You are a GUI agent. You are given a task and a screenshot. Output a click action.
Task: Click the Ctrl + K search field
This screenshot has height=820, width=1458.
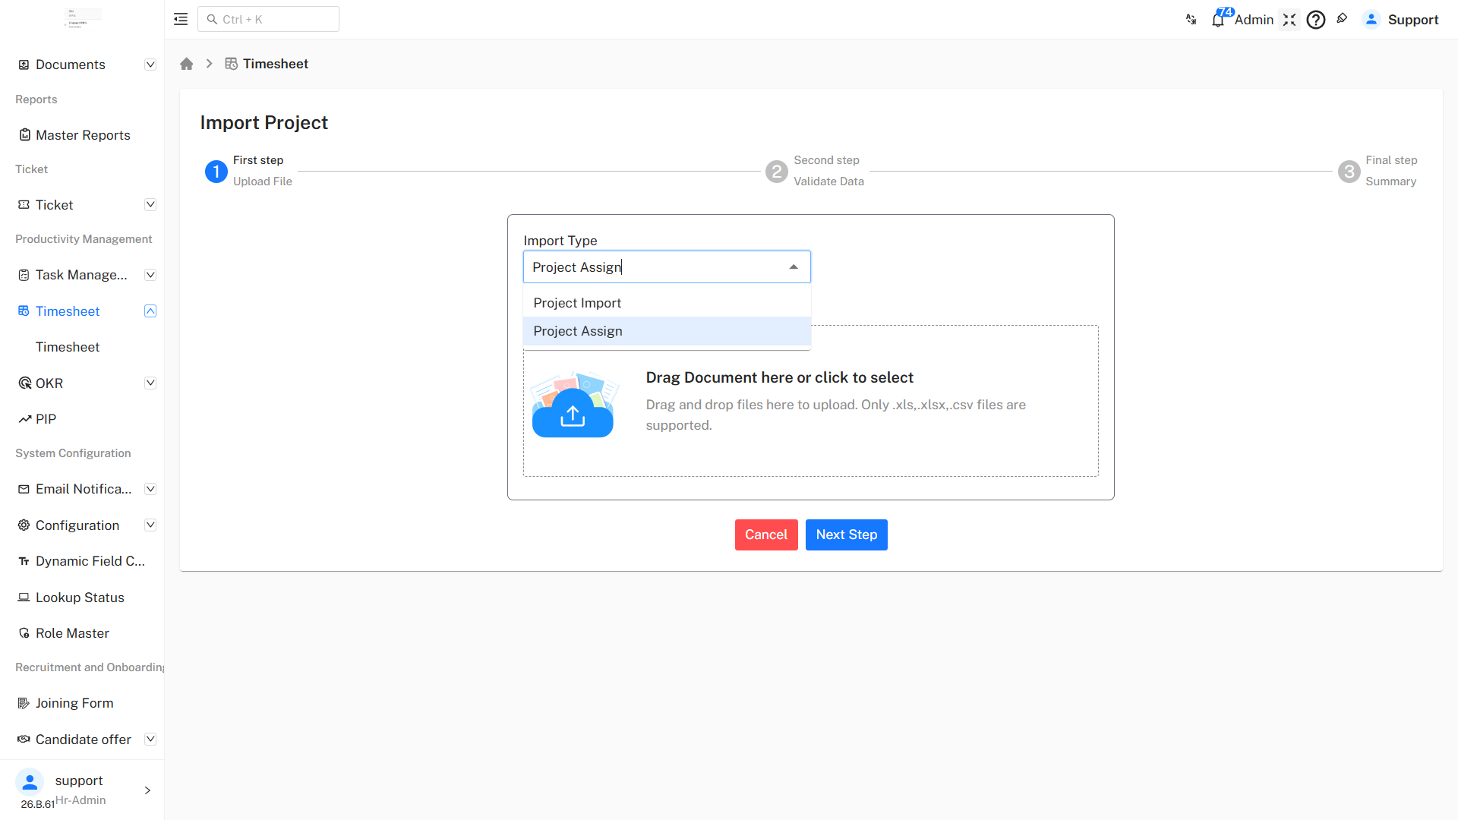tap(268, 19)
